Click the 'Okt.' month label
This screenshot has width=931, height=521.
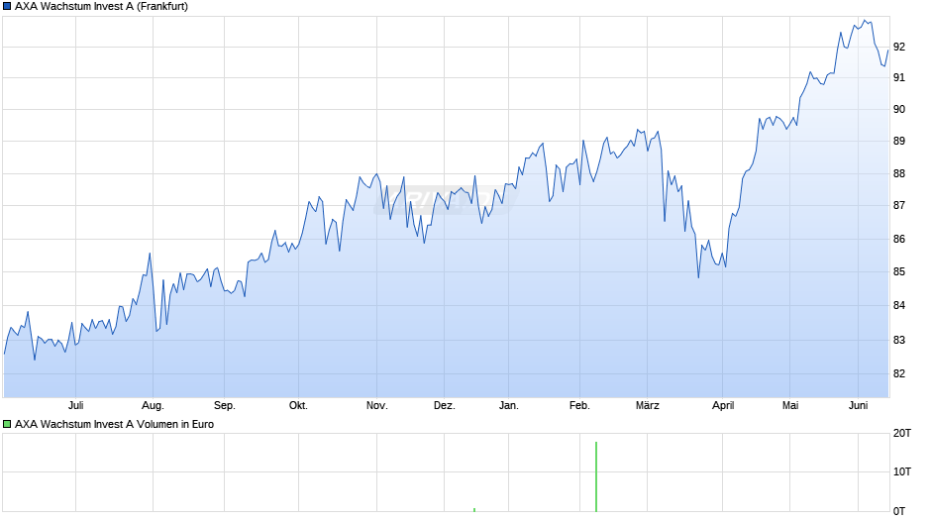298,406
